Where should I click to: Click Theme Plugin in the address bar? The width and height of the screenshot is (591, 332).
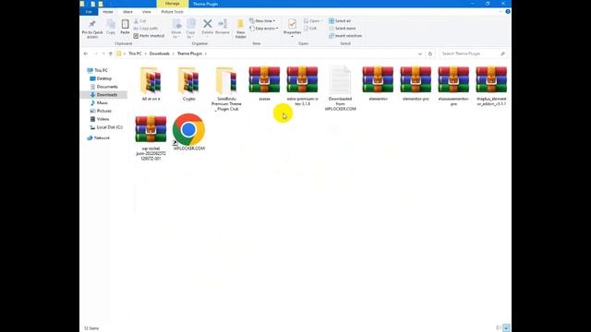coord(189,53)
